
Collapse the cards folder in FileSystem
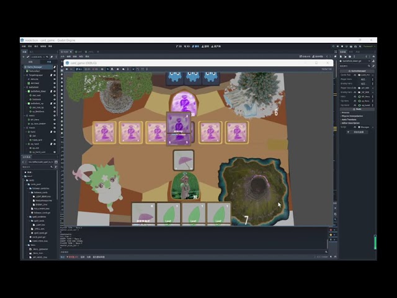[x=25, y=180]
